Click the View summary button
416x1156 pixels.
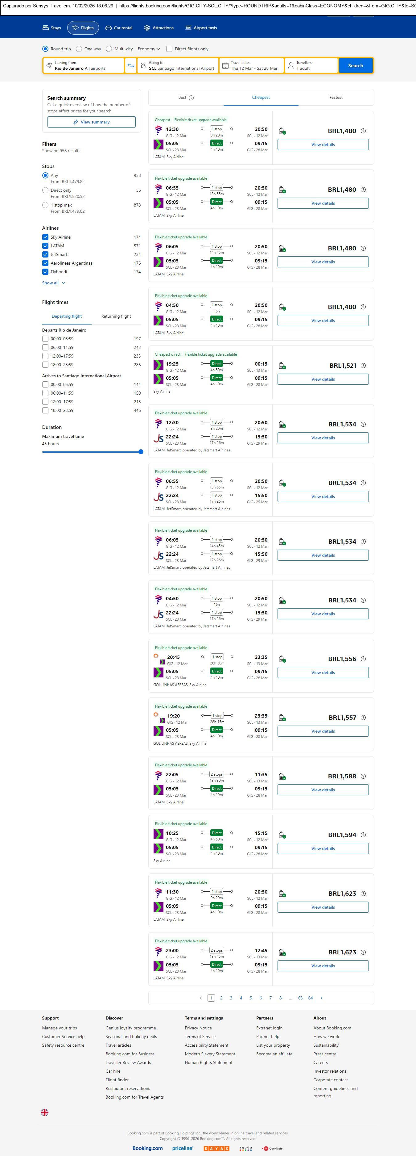[x=92, y=122]
